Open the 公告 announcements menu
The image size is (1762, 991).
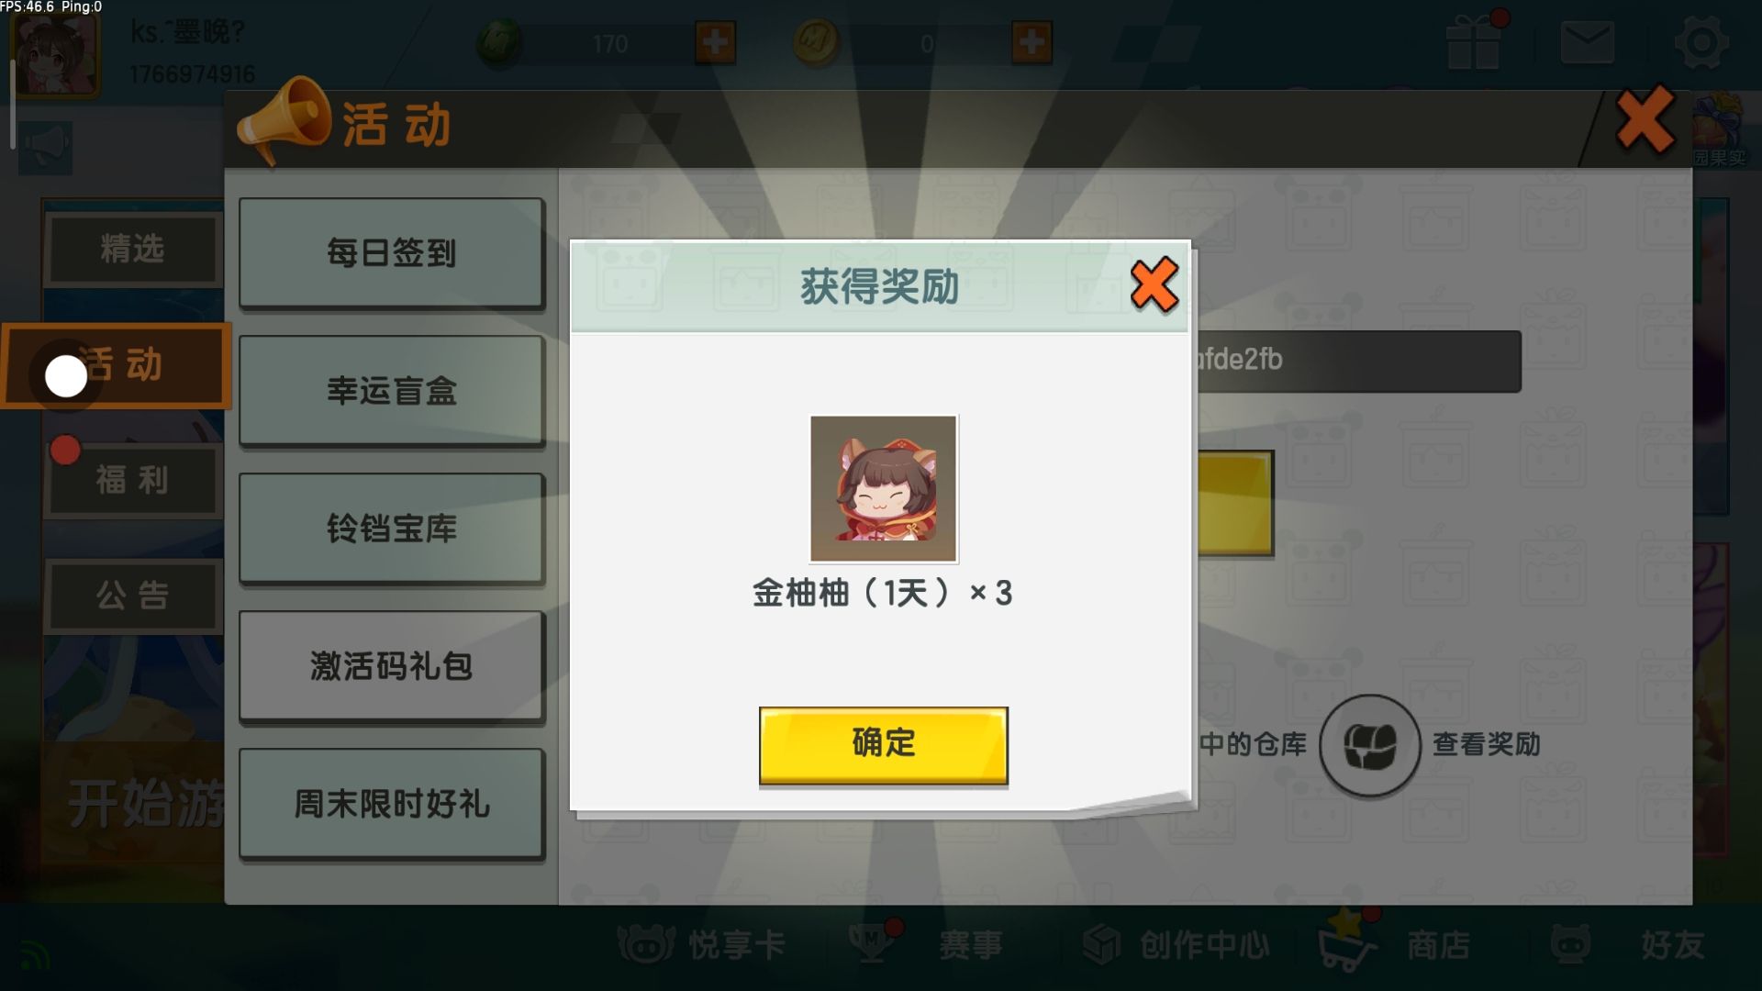[x=133, y=596]
